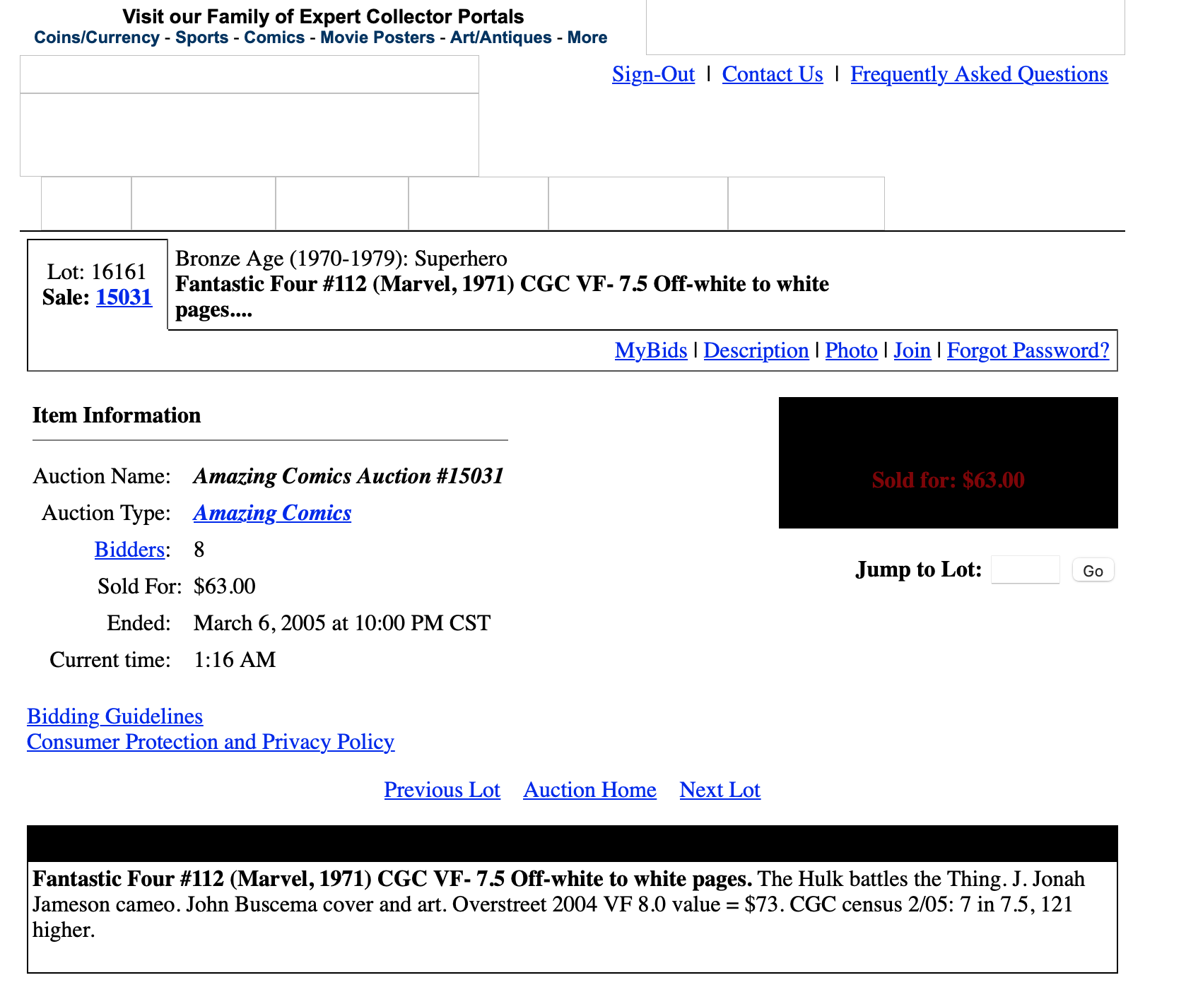
Task: Click the 'Bronze Age (1970-1979): Superhero' text
Action: pyautogui.click(x=341, y=259)
